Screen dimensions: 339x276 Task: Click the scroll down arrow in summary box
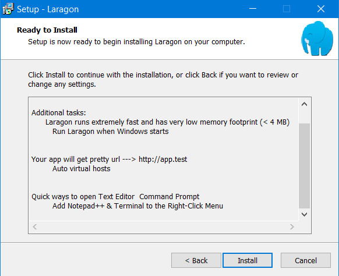click(305, 214)
